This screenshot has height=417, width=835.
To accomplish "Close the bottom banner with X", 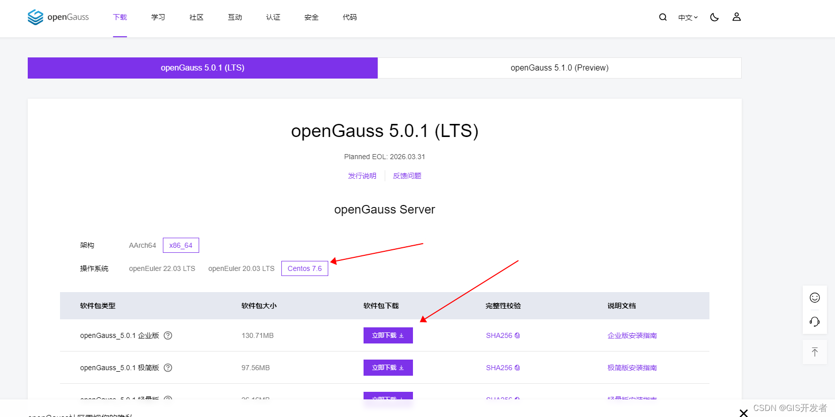I will [x=743, y=413].
